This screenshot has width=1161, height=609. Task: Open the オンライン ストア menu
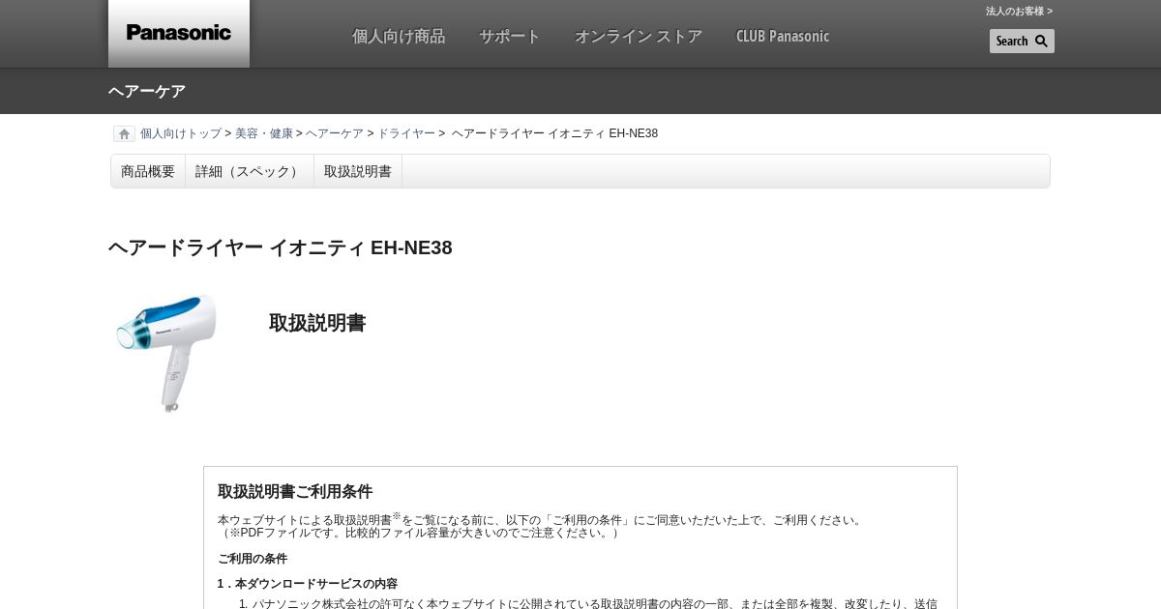pyautogui.click(x=639, y=36)
